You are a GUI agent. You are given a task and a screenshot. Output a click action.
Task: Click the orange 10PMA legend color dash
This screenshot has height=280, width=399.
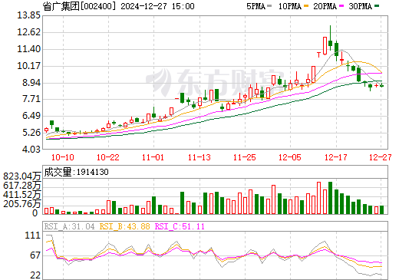coord(306,6)
